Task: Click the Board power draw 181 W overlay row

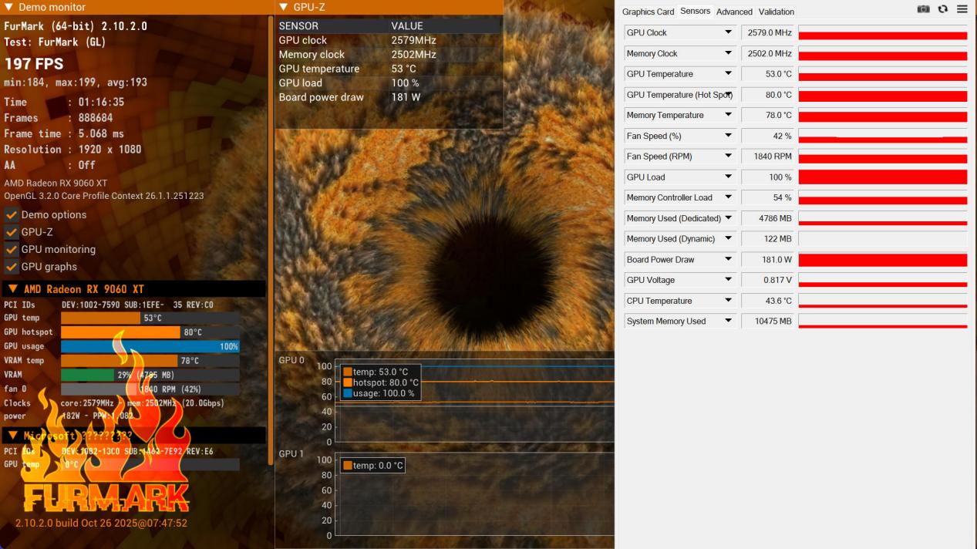Action: click(389, 97)
